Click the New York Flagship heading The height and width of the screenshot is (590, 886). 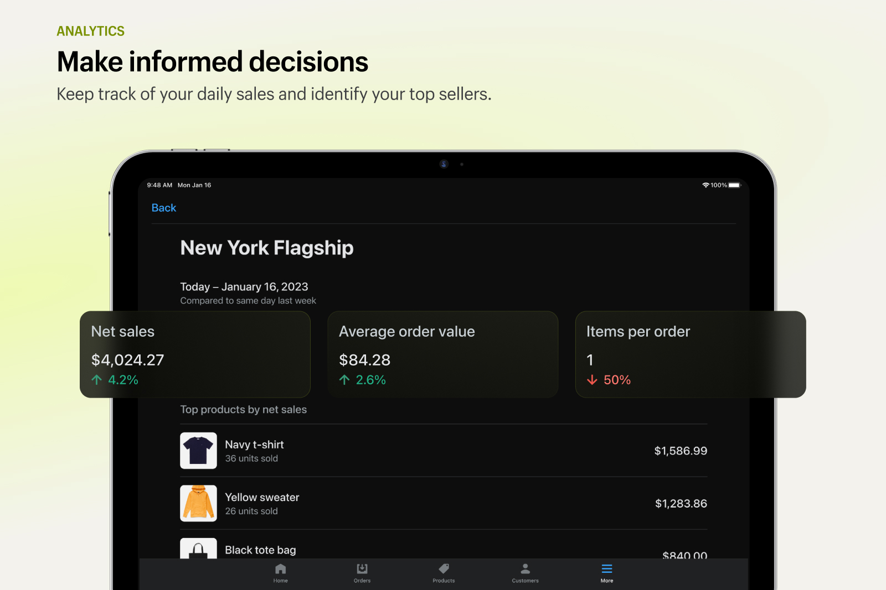(267, 248)
